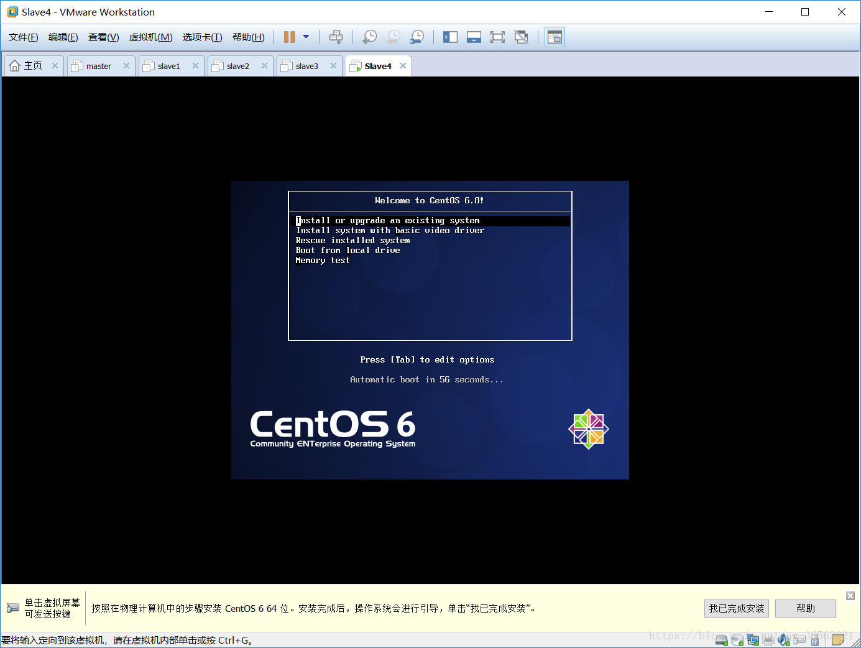The image size is (861, 648).
Task: Click the hard disk status icon
Action: [722, 640]
